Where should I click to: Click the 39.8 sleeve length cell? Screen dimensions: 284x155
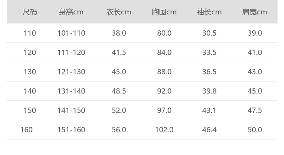[209, 91]
